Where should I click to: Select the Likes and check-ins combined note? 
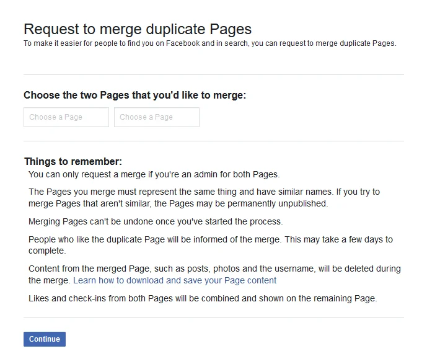pyautogui.click(x=202, y=298)
